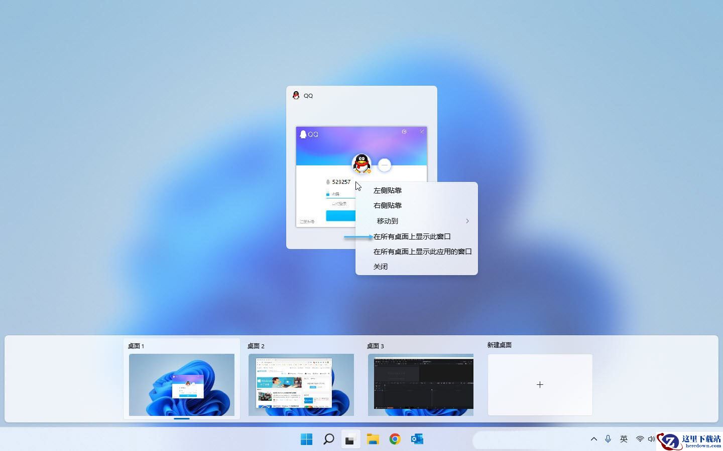Switch to 桌面 1 thumbnail

coord(182,385)
